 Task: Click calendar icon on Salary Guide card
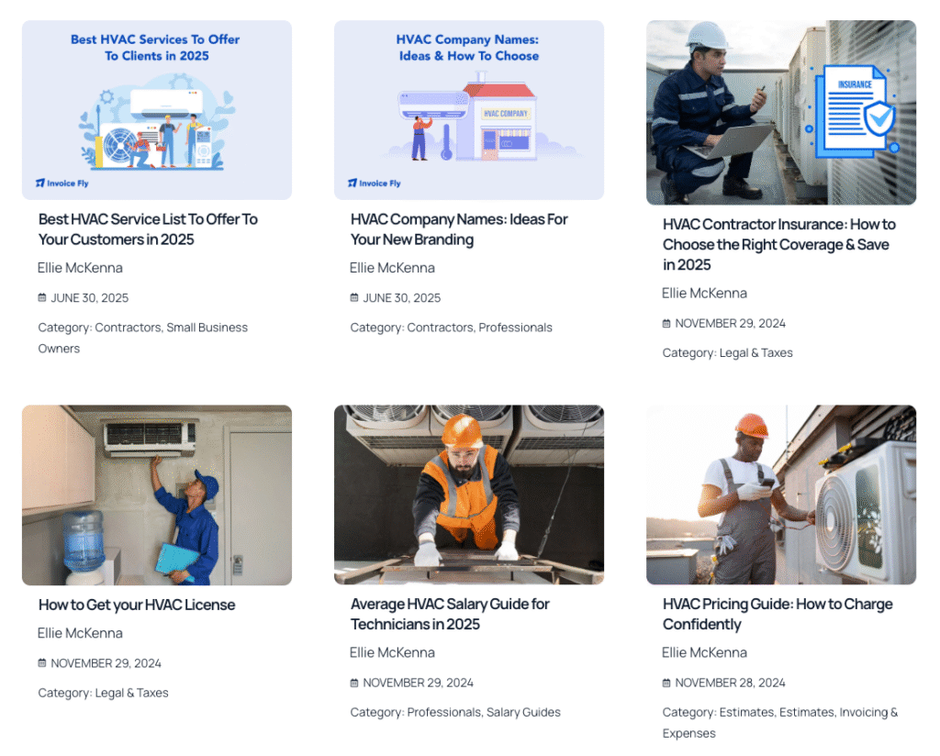click(x=354, y=683)
